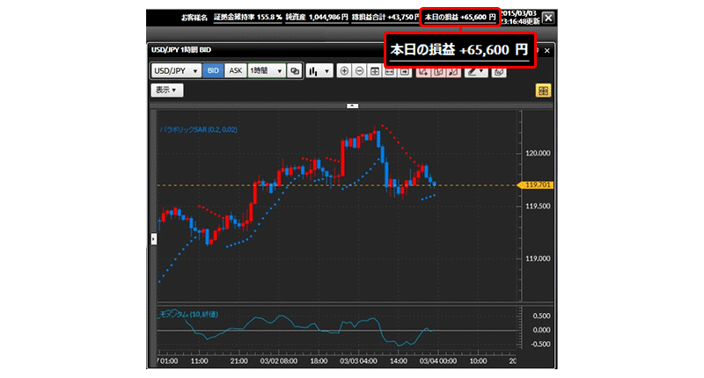The image size is (704, 378).
Task: Click the horizontal fit-width arrows icon
Action: point(390,72)
